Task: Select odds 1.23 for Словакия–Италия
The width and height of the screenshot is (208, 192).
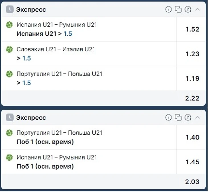Action: (192, 54)
